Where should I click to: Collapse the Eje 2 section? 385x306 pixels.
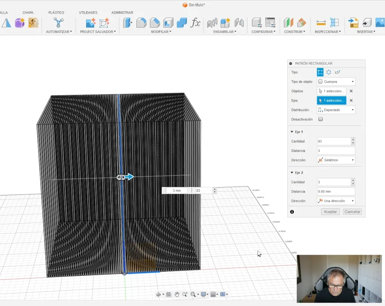coord(292,173)
